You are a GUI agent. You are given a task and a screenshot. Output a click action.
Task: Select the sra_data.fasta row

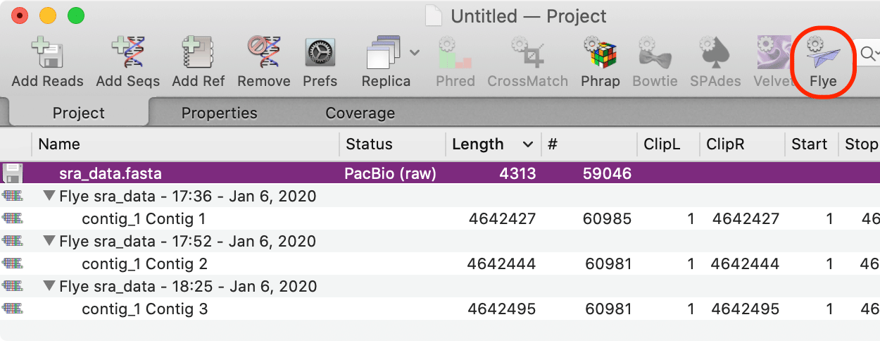coord(440,173)
